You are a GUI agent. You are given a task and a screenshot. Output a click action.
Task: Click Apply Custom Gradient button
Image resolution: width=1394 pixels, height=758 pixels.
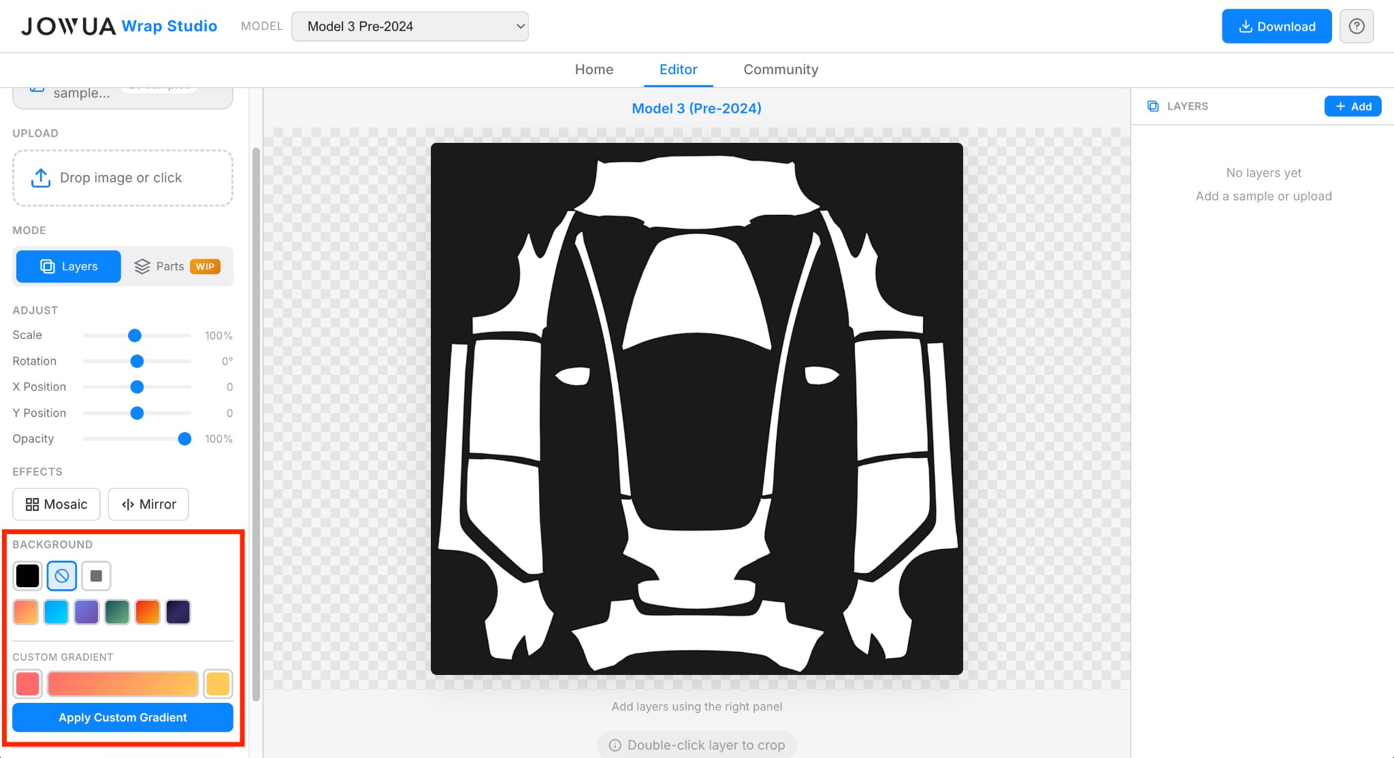pyautogui.click(x=123, y=718)
